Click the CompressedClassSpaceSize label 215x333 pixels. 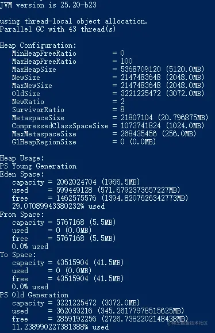[60, 126]
